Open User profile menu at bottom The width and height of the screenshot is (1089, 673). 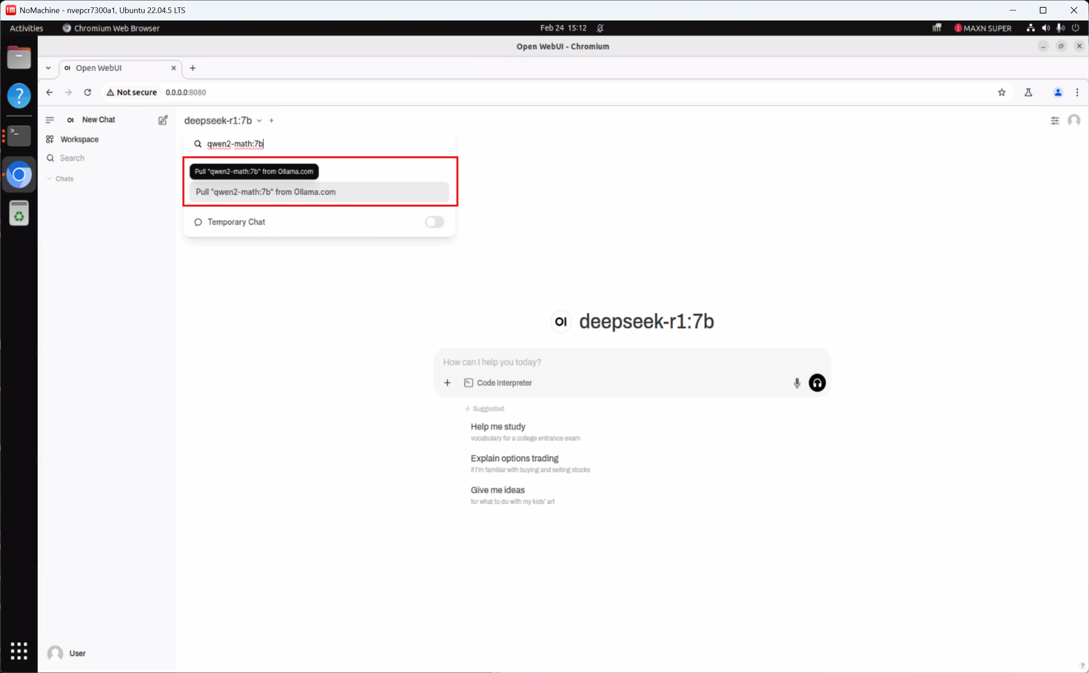coord(67,653)
